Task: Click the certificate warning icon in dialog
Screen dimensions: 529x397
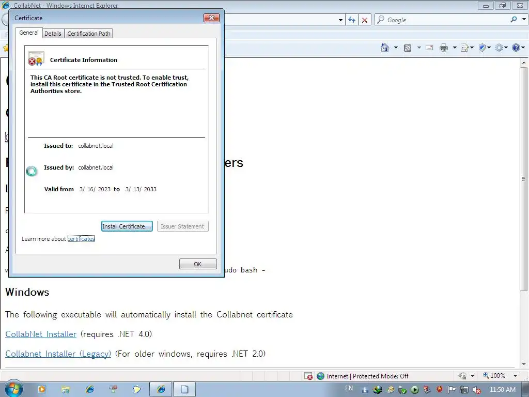Action: [36, 59]
